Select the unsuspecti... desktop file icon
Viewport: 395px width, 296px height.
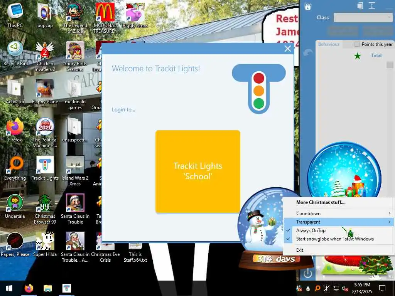point(75,129)
